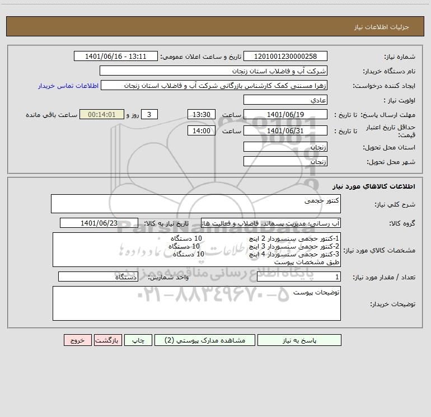
Task: Click the validity time field 14:00
Action: (201, 130)
